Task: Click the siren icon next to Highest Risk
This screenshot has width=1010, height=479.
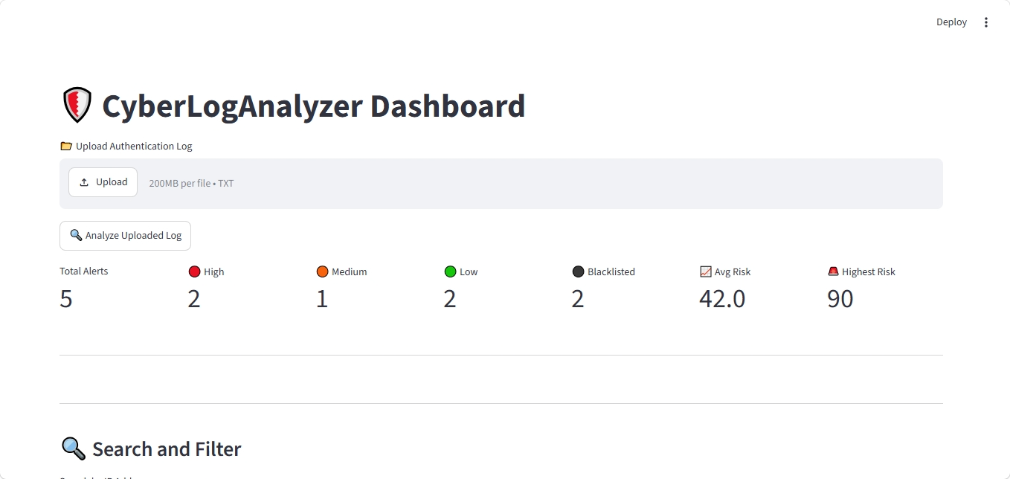Action: (x=833, y=271)
